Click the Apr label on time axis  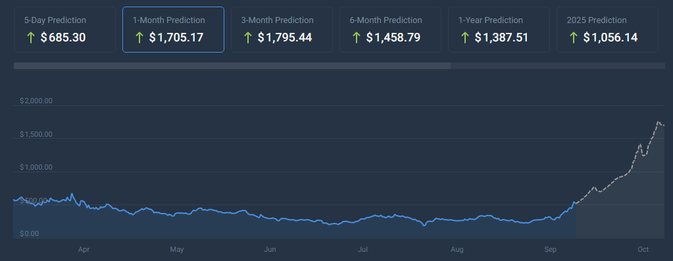coord(84,249)
